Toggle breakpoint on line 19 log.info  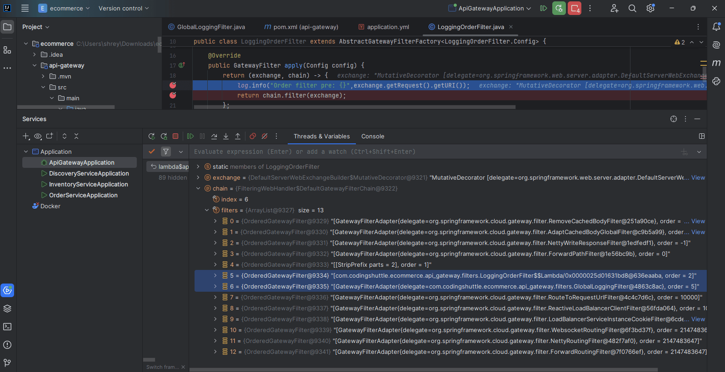coord(173,85)
